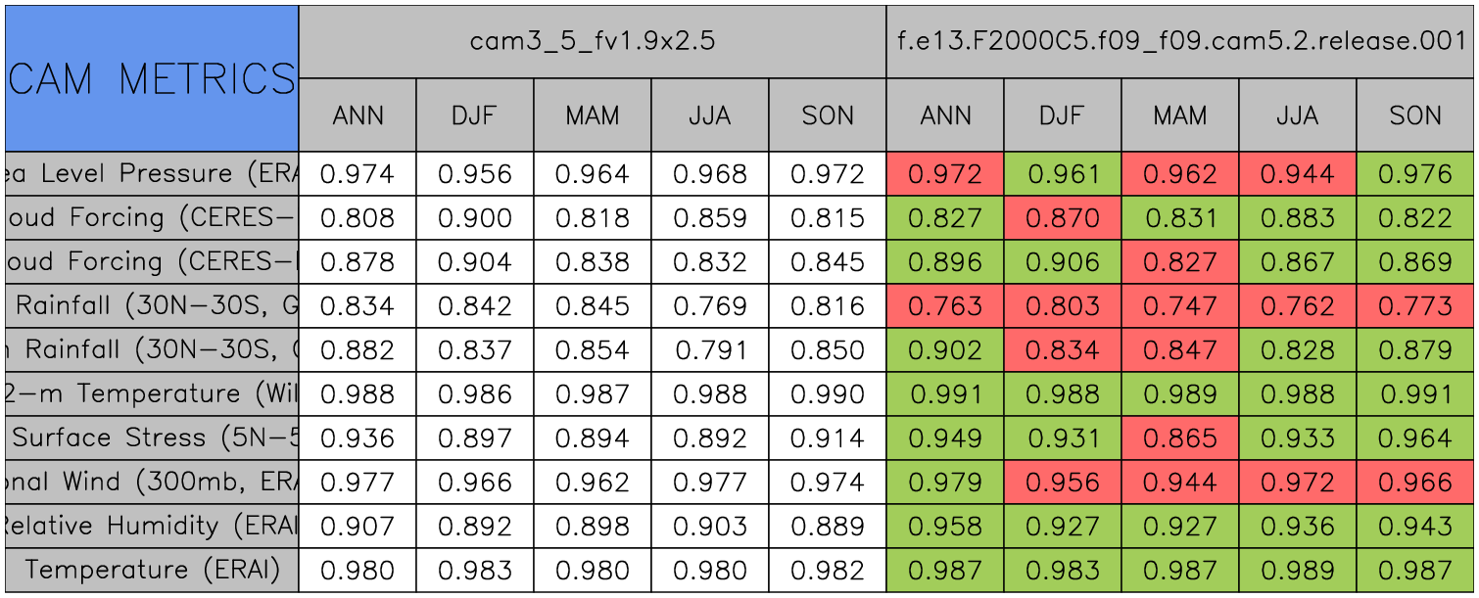Select the Sea Level Pressure row label

tap(152, 174)
